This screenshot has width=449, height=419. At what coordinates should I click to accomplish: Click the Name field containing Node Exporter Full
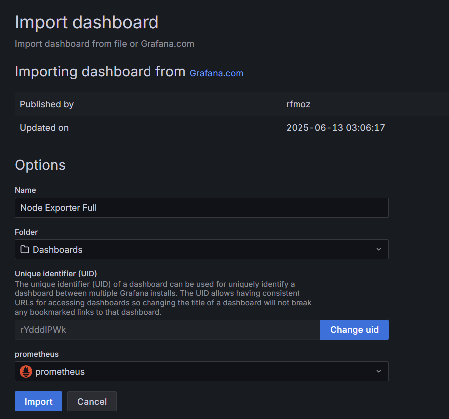[202, 208]
